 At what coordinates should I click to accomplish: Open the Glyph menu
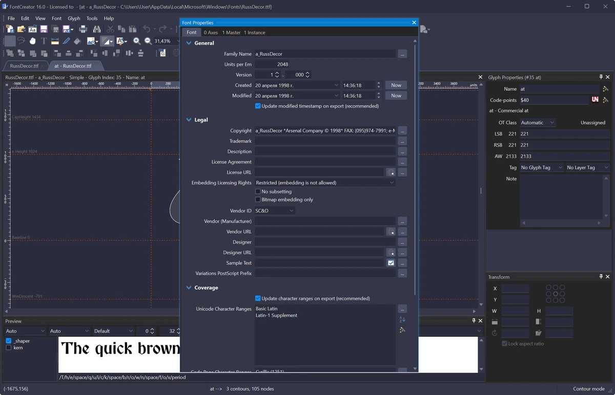pyautogui.click(x=74, y=18)
